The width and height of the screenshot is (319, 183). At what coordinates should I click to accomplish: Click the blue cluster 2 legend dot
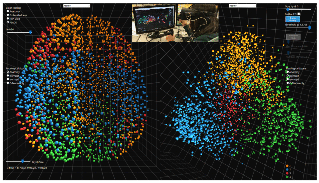[287, 169]
